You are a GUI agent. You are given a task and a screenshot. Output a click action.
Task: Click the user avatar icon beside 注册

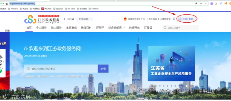pos(180,19)
